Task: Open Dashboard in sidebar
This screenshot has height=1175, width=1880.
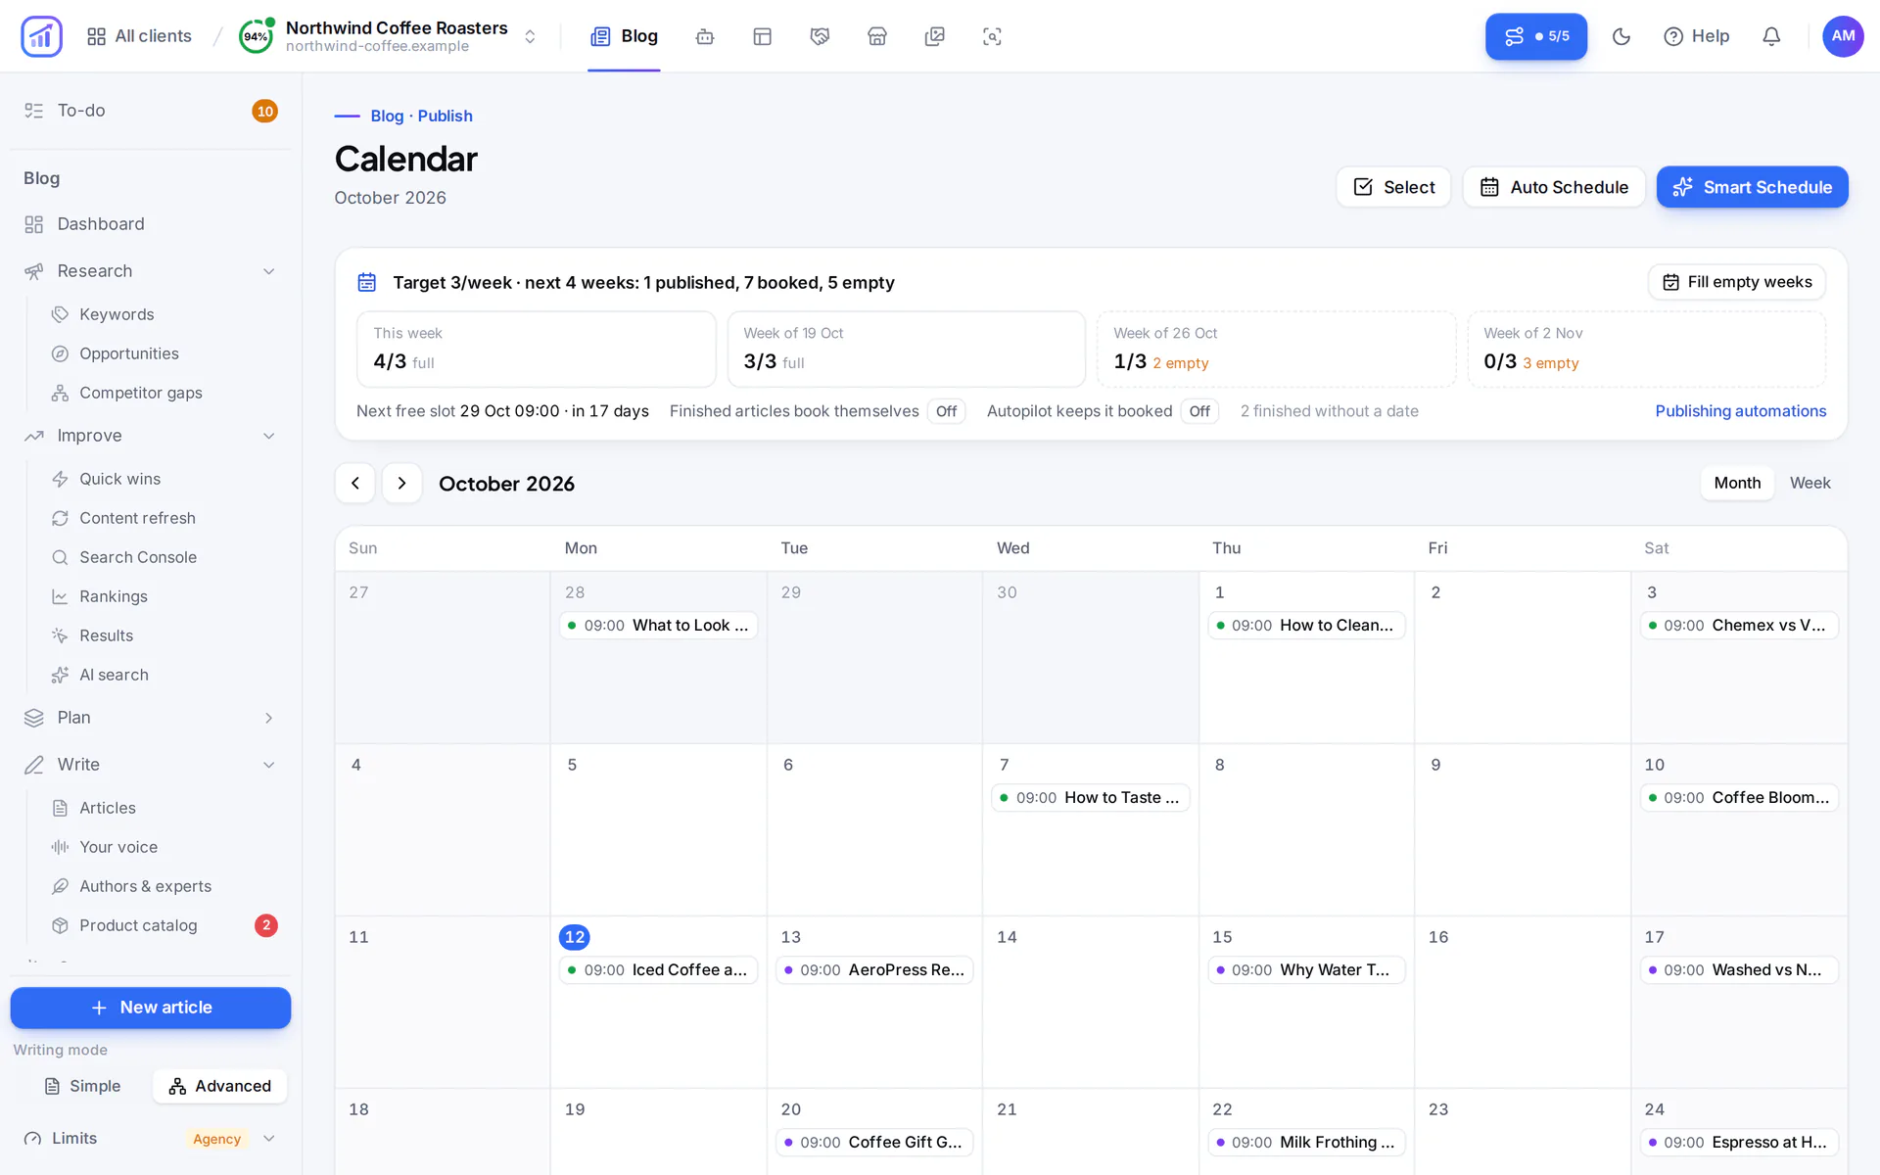Action: 151,224
